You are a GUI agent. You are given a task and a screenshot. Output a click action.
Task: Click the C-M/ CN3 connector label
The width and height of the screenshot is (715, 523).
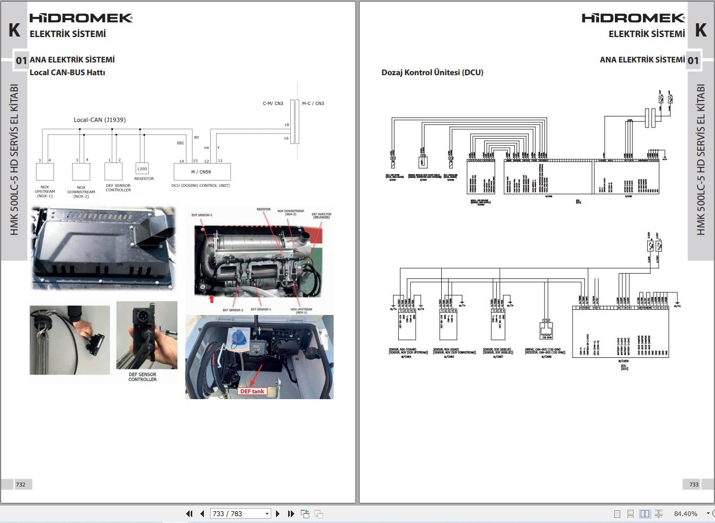click(x=273, y=103)
